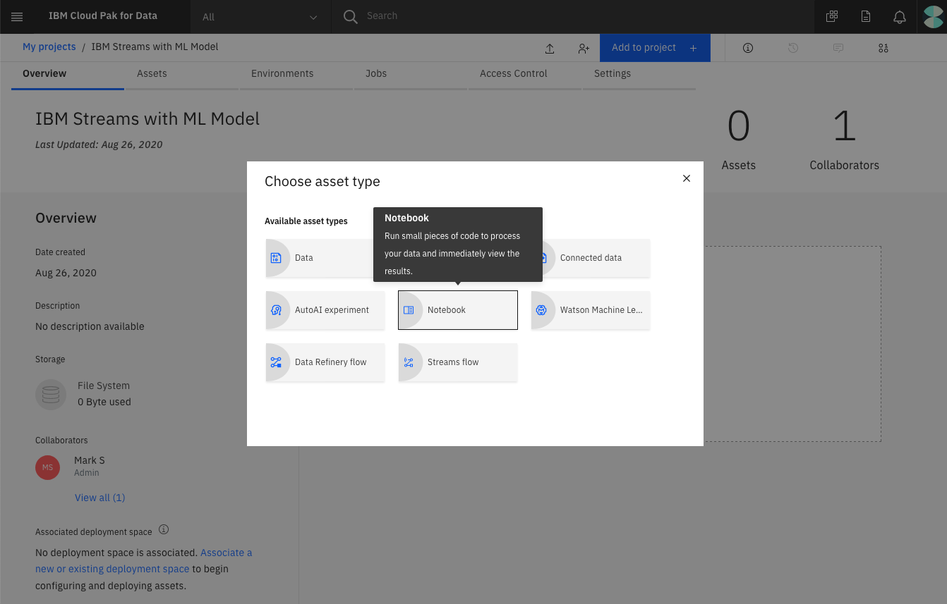Click the Streams flow icon
The height and width of the screenshot is (604, 947).
tap(409, 362)
